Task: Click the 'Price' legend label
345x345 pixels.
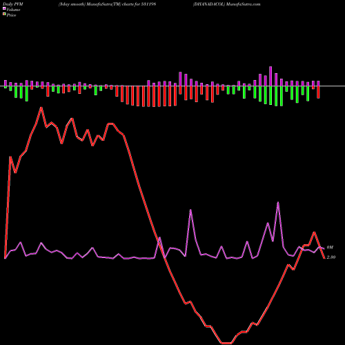Action: point(11,15)
